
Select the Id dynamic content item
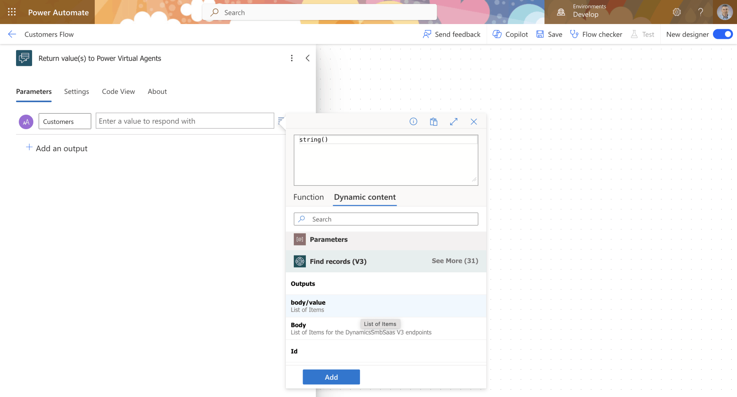[386, 351]
